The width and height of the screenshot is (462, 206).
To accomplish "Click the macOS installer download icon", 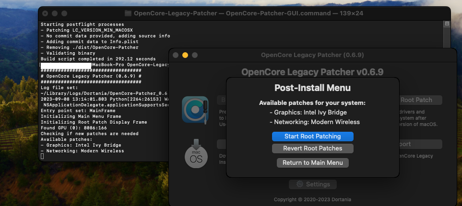I will point(196,154).
